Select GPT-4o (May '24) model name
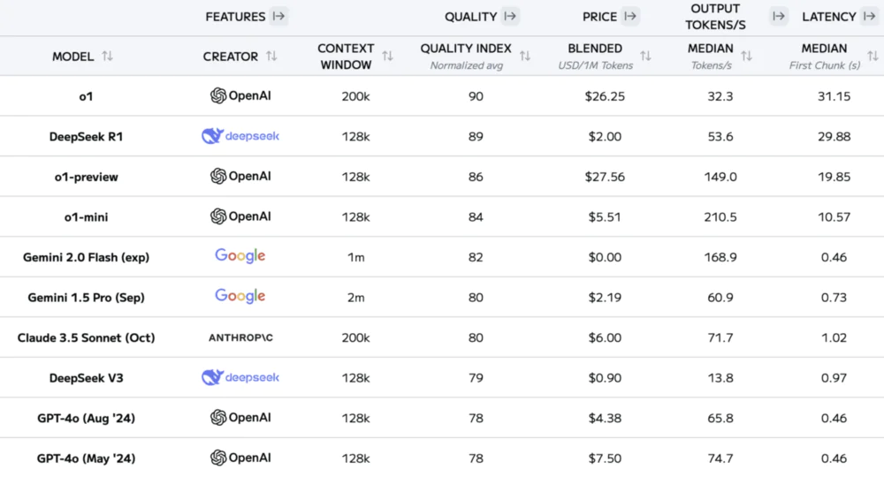This screenshot has height=477, width=884. pos(87,458)
